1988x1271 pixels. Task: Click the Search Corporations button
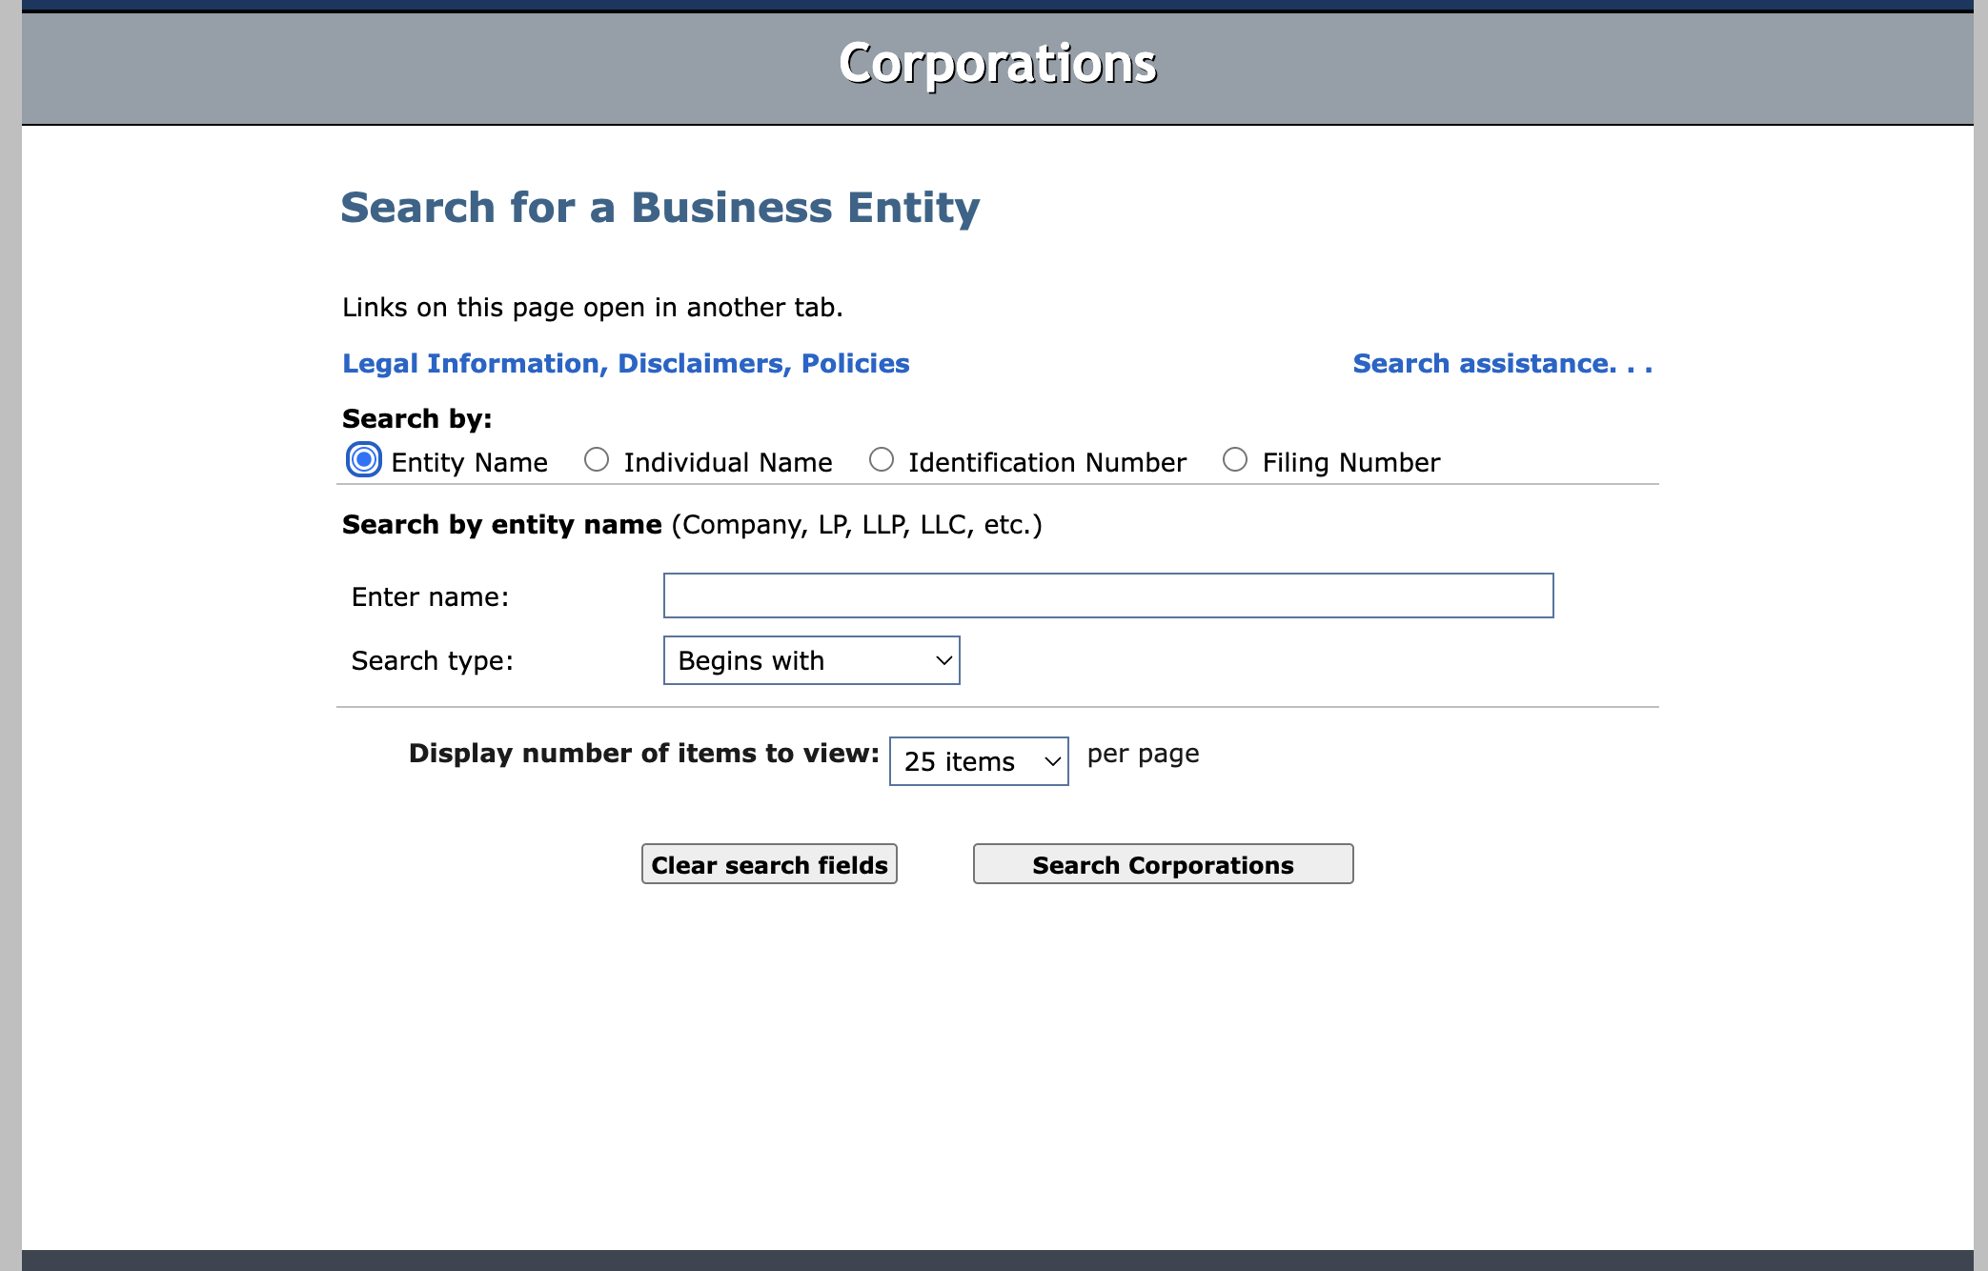(1163, 864)
